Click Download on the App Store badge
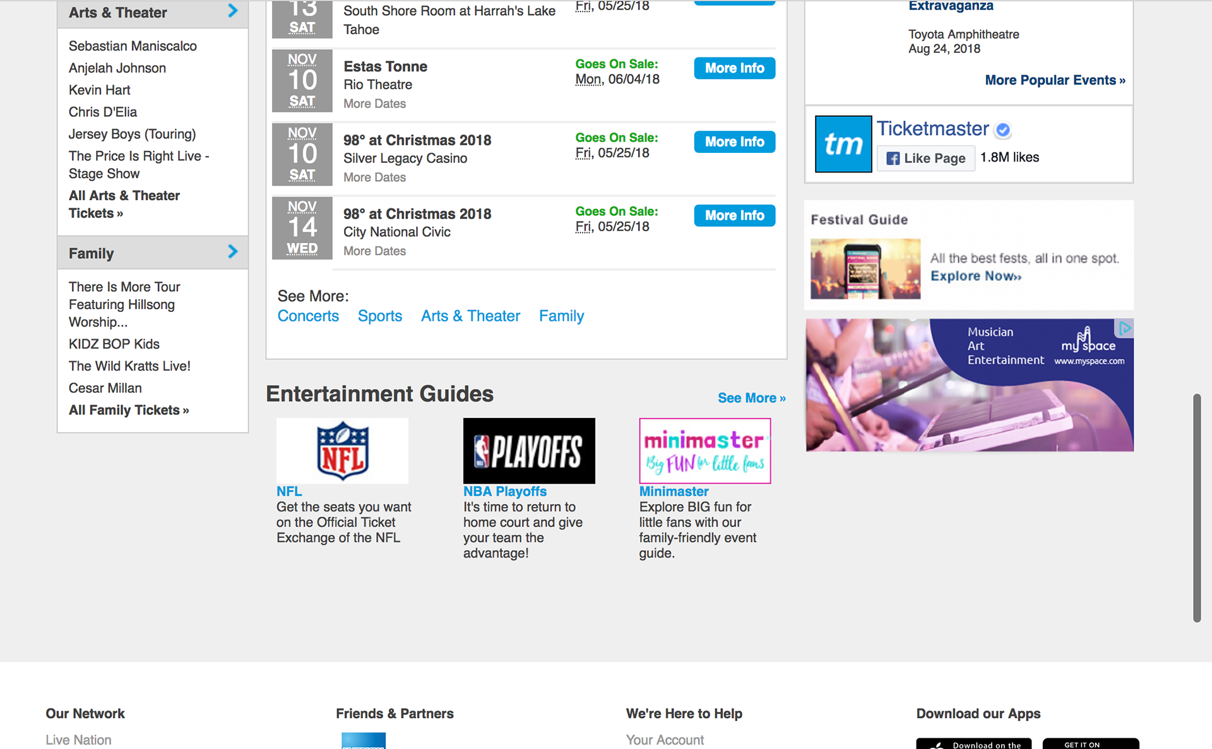 pos(974,743)
